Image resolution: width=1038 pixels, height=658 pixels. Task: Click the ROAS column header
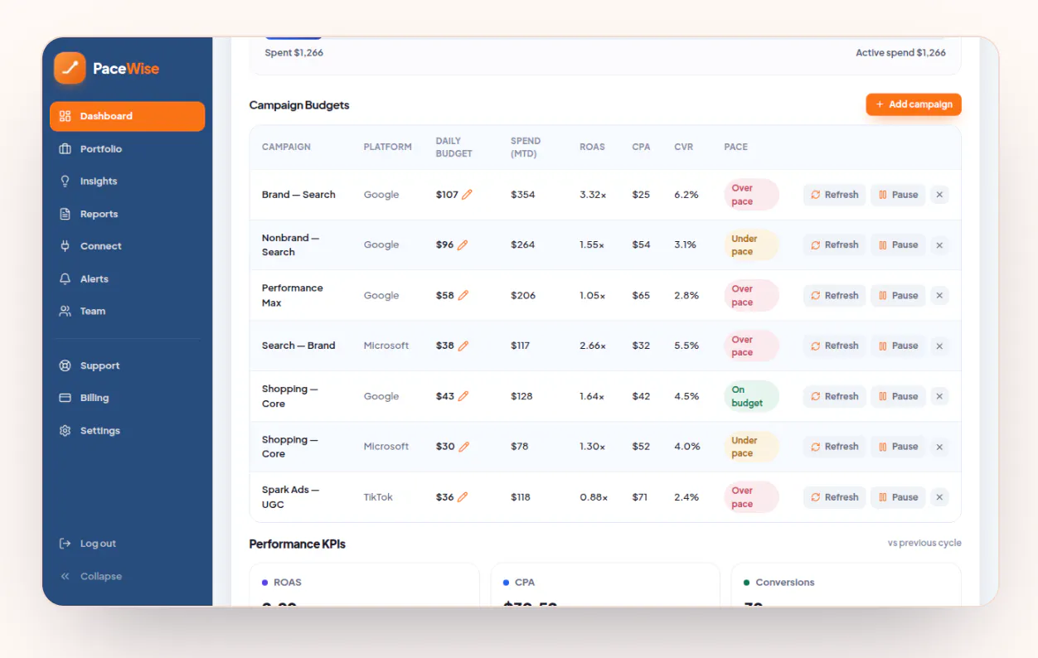(x=592, y=148)
